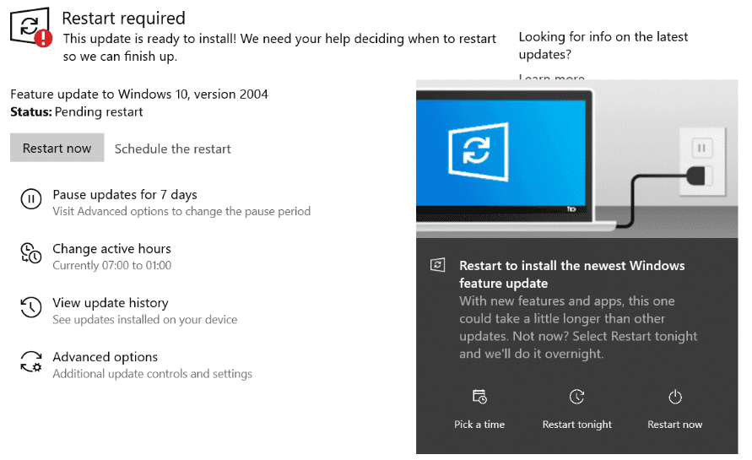Choose Restart tonight label in notification

(577, 424)
